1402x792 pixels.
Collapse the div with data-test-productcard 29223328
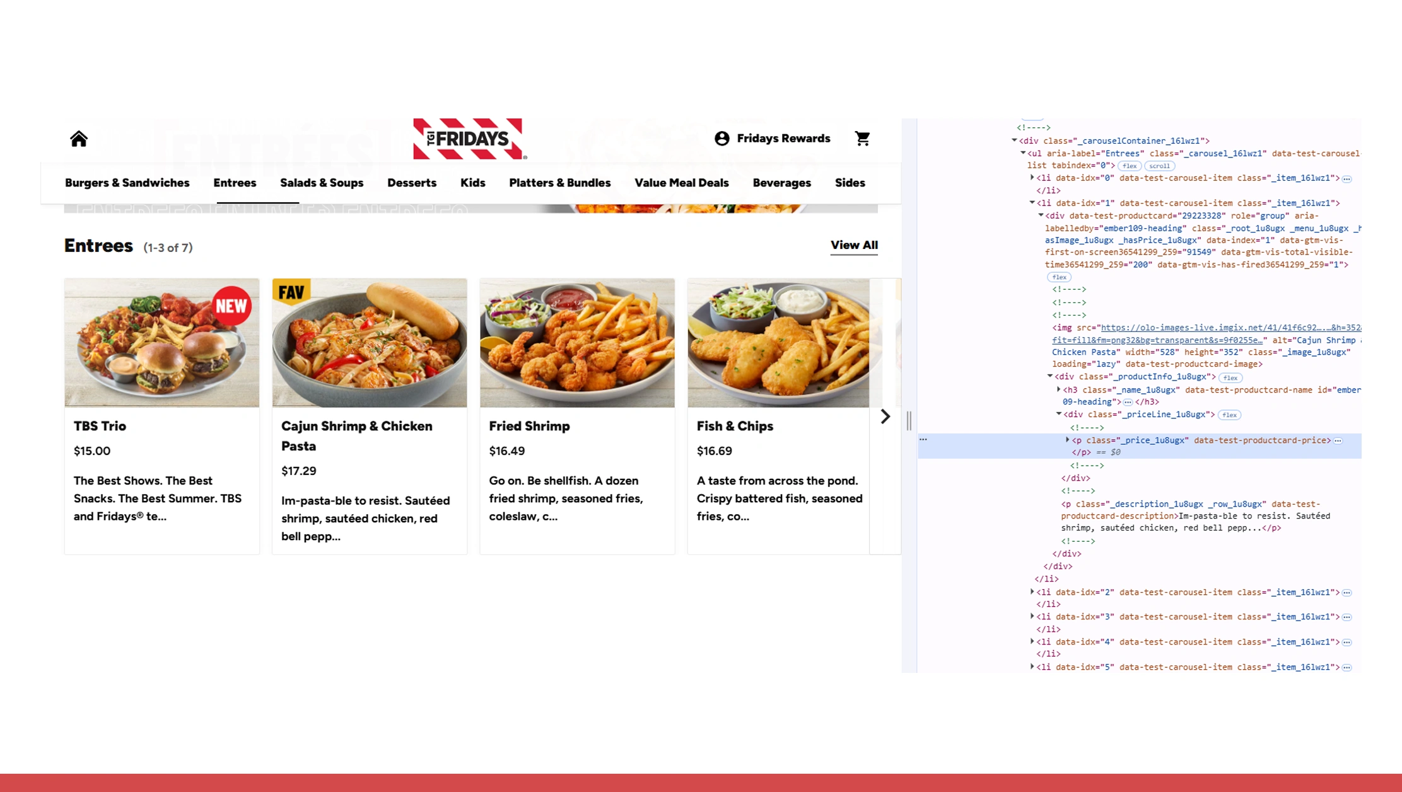(1041, 215)
